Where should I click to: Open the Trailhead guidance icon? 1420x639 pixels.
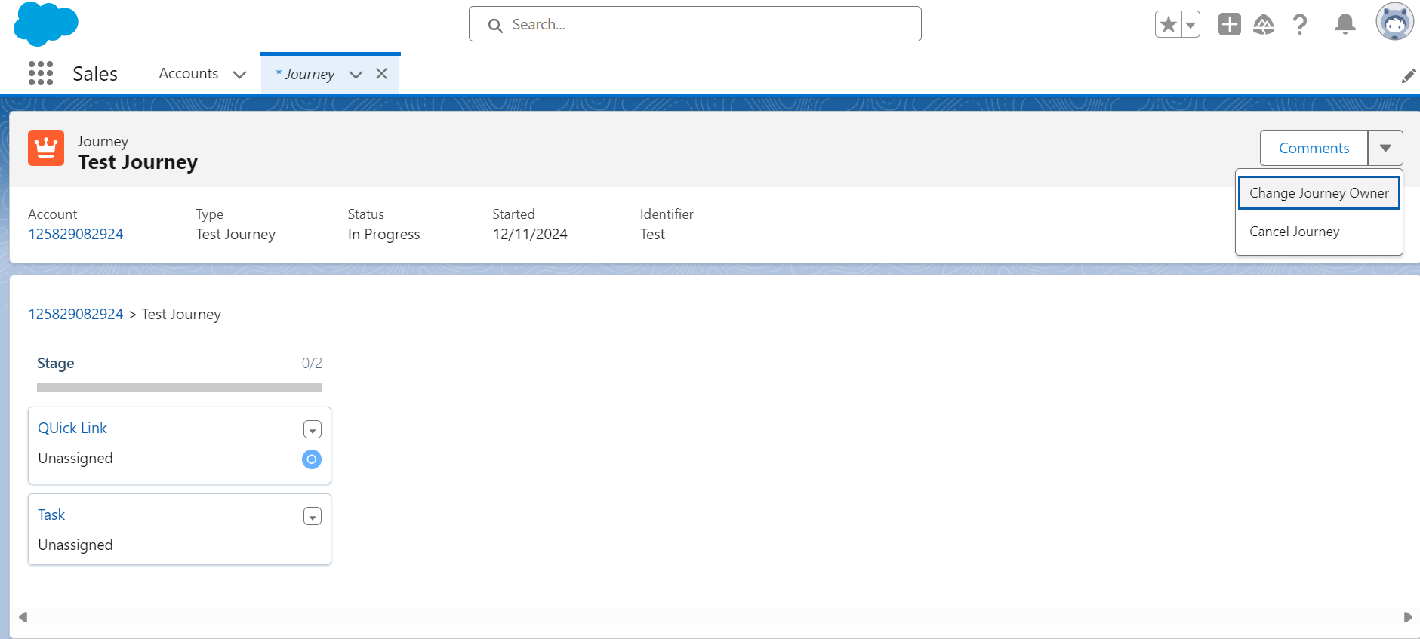1264,25
